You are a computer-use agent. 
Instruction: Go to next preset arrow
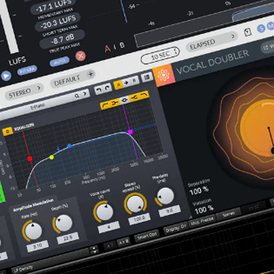tap(85, 94)
